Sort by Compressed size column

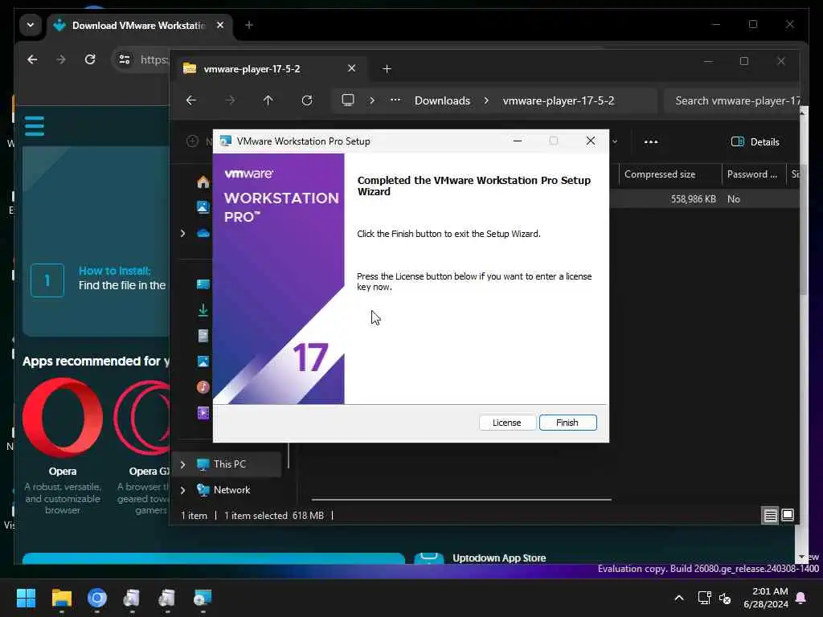point(670,174)
